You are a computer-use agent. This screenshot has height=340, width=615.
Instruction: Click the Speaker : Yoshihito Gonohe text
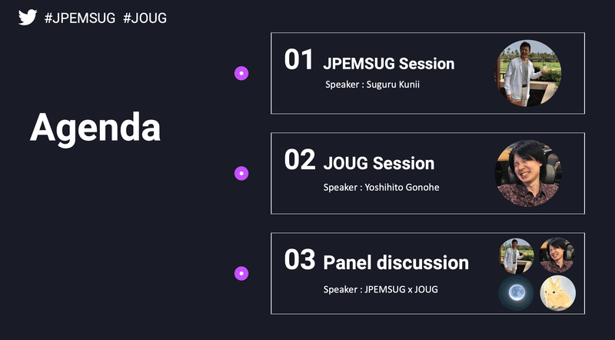tap(381, 187)
